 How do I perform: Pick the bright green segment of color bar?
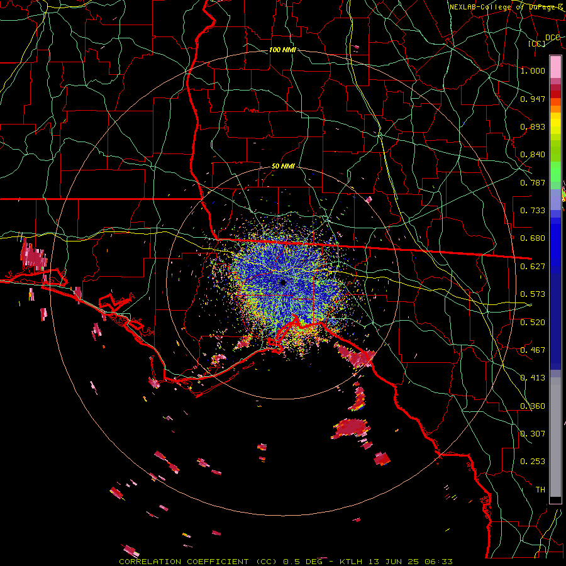coord(555,172)
